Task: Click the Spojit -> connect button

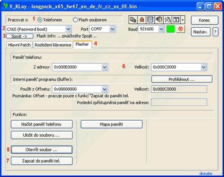Action: tap(20, 36)
